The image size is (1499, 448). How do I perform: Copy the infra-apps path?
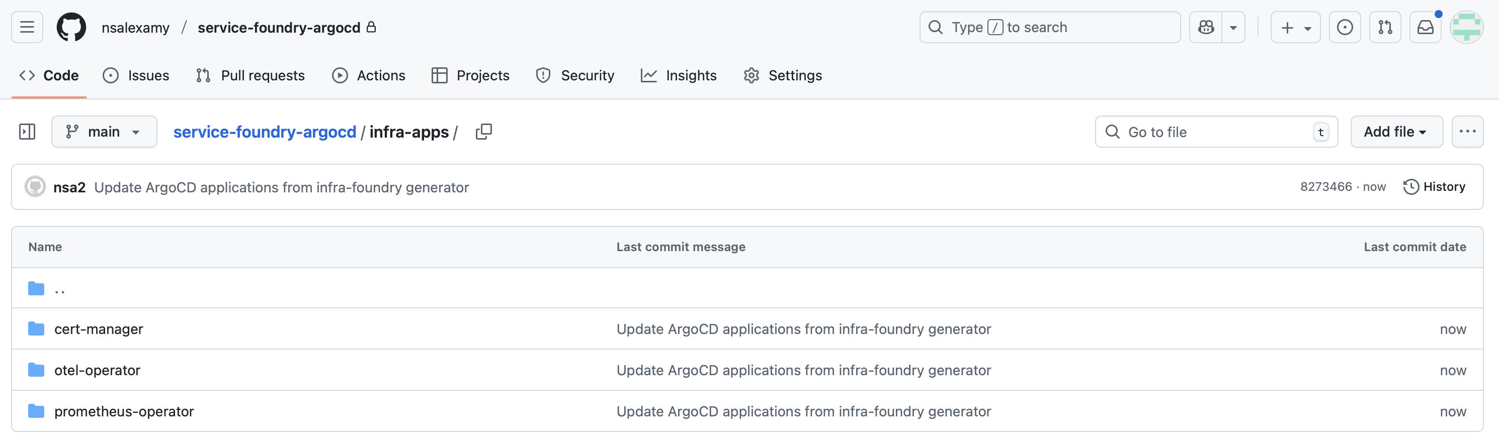tap(483, 132)
